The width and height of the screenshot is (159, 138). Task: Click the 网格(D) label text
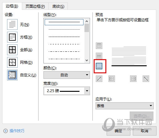click(26, 63)
